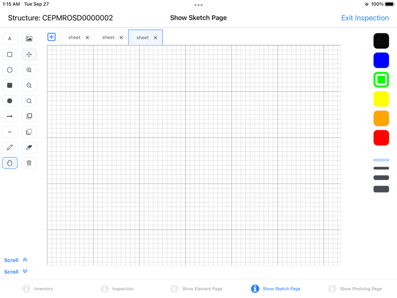Close the second sheet tab
397x298 pixels.
pos(121,37)
